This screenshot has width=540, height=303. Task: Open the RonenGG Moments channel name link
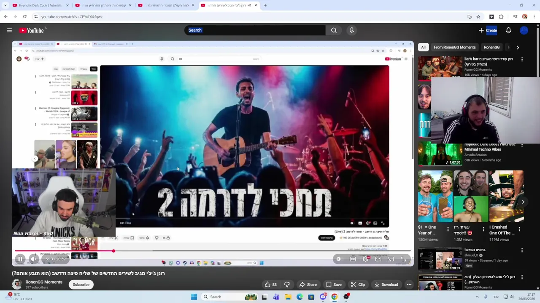pyautogui.click(x=44, y=282)
